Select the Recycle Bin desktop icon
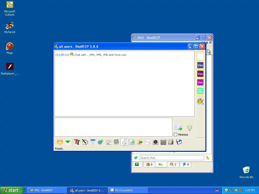The height and width of the screenshot is (194, 259). (x=246, y=172)
